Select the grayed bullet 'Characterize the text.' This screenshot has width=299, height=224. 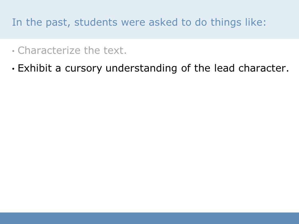click(72, 50)
